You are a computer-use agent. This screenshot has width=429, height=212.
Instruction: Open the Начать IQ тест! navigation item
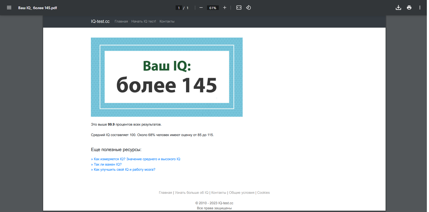pyautogui.click(x=144, y=21)
